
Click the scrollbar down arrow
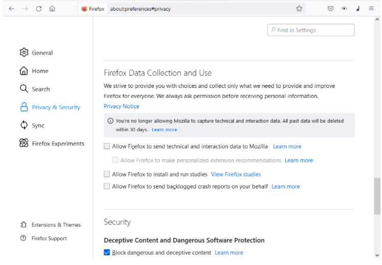[x=377, y=255]
